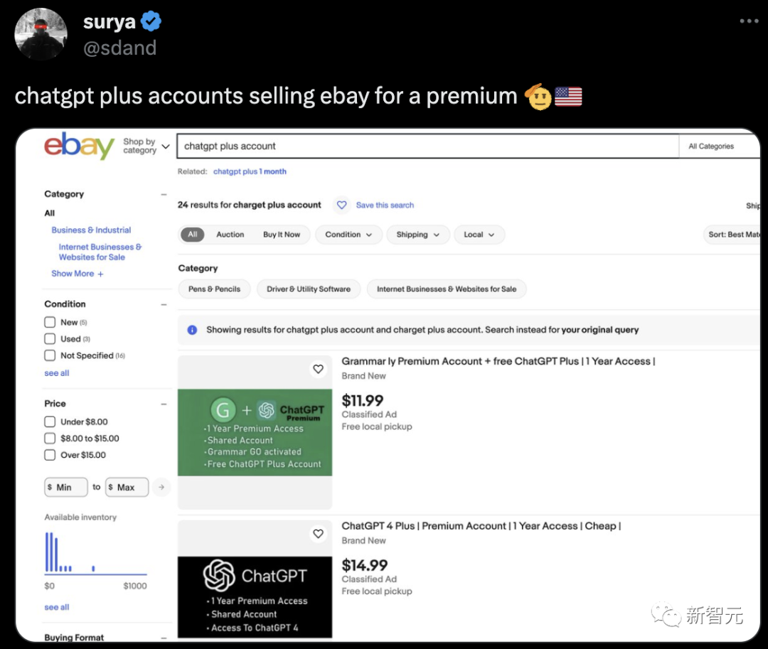Enable the Under $8.00 price filter
768x649 pixels.
pyautogui.click(x=50, y=422)
